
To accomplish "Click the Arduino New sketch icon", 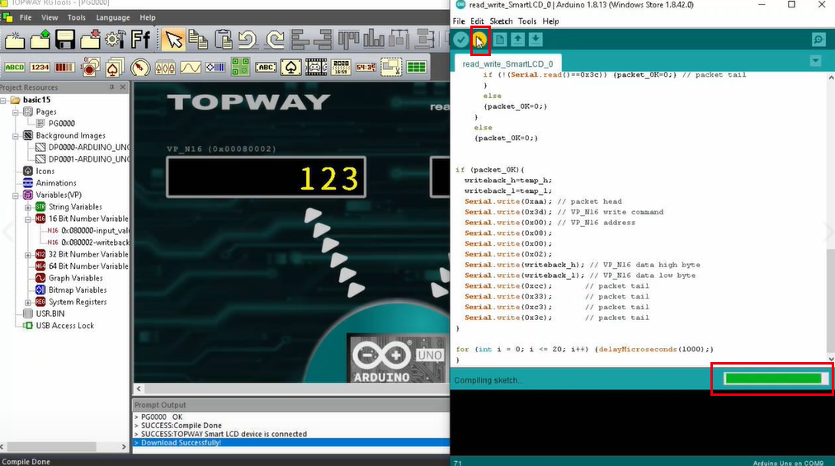I will [499, 40].
